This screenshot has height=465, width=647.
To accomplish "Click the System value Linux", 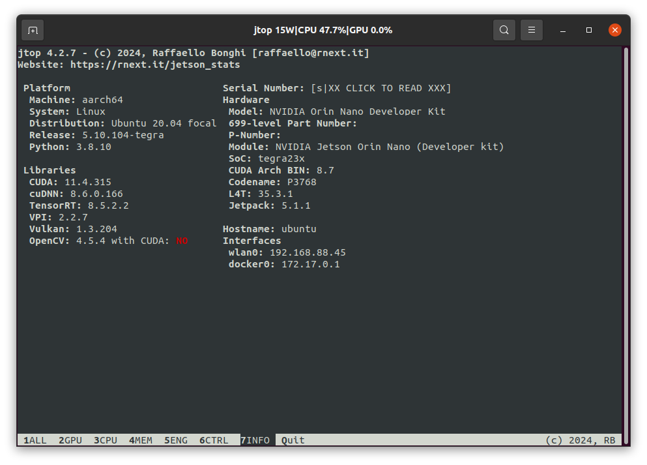I will pyautogui.click(x=91, y=112).
